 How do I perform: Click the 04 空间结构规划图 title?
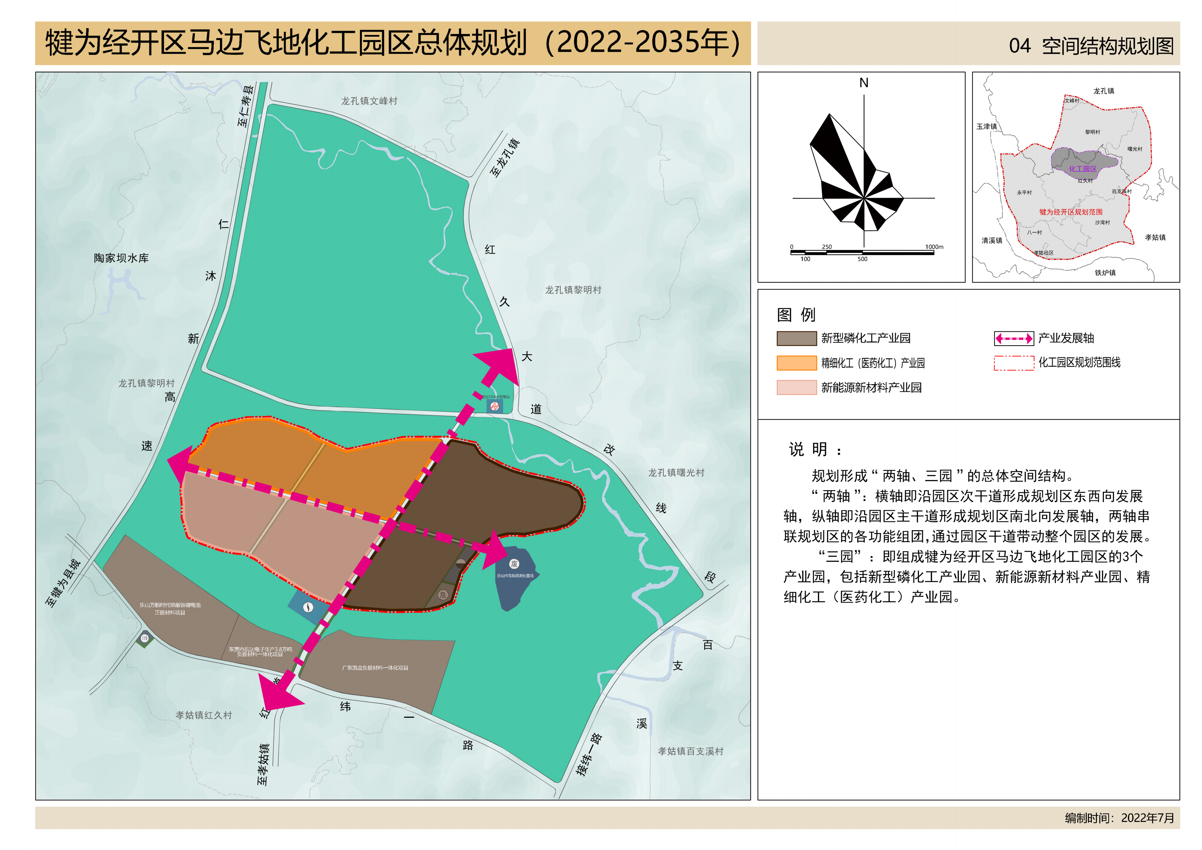click(x=1091, y=46)
